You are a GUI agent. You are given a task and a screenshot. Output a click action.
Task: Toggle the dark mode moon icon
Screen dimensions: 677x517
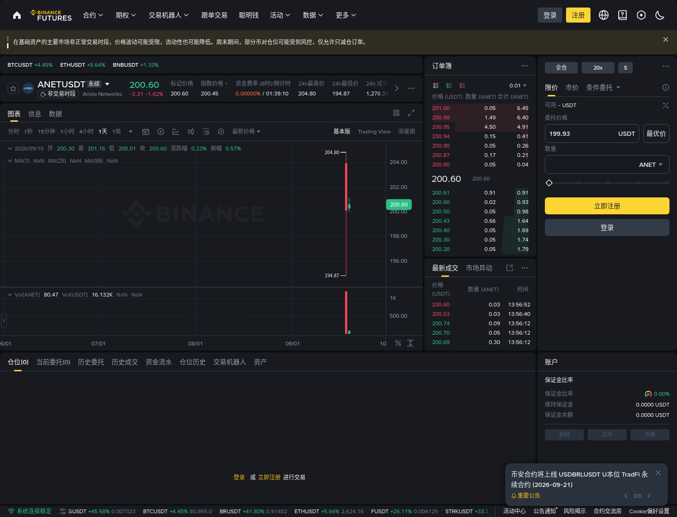coord(660,15)
